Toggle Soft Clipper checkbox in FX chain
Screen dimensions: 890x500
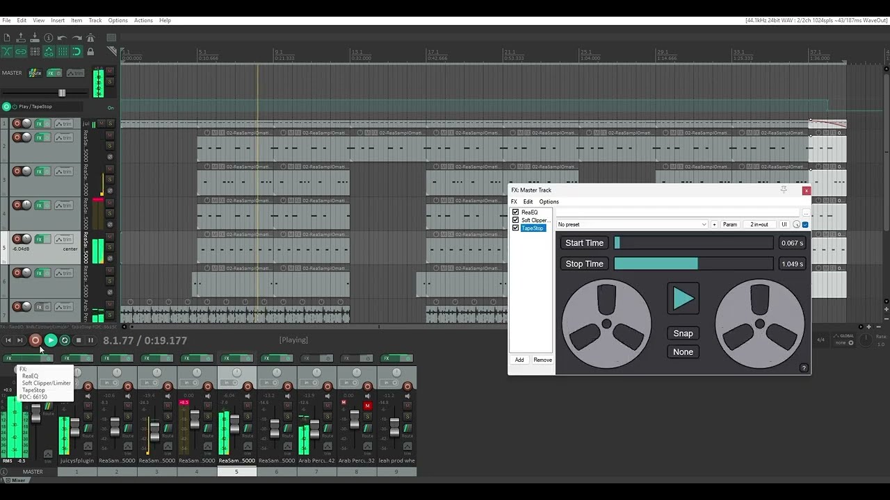(515, 220)
